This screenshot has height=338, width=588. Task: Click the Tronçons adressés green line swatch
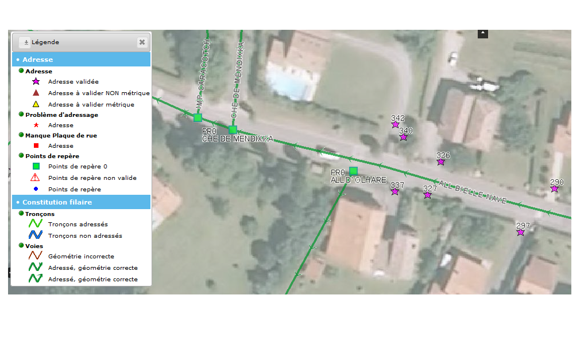36,224
